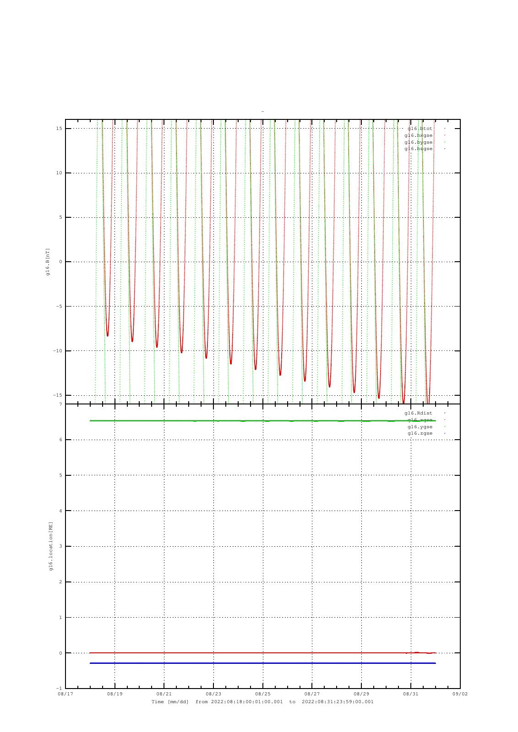This screenshot has width=518, height=732.
Task: Choose the g16.ygse legend entry
Action: click(x=420, y=427)
